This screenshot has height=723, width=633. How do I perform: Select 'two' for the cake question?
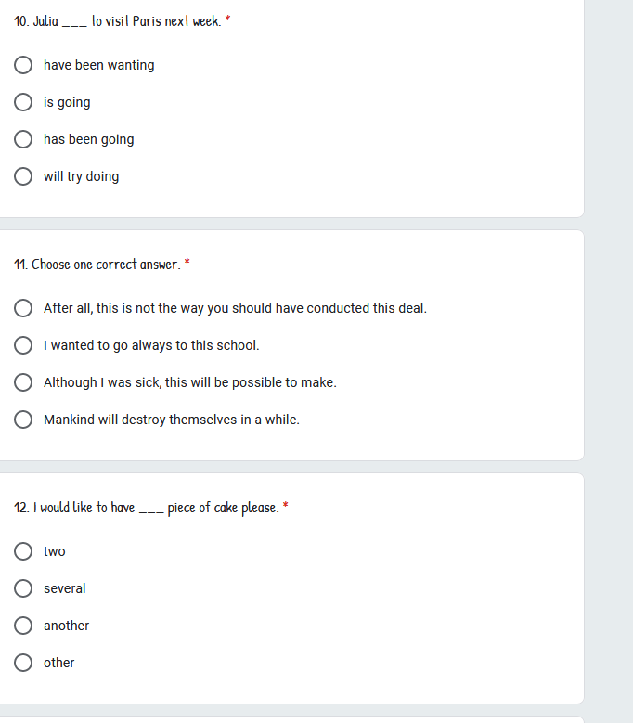click(23, 551)
